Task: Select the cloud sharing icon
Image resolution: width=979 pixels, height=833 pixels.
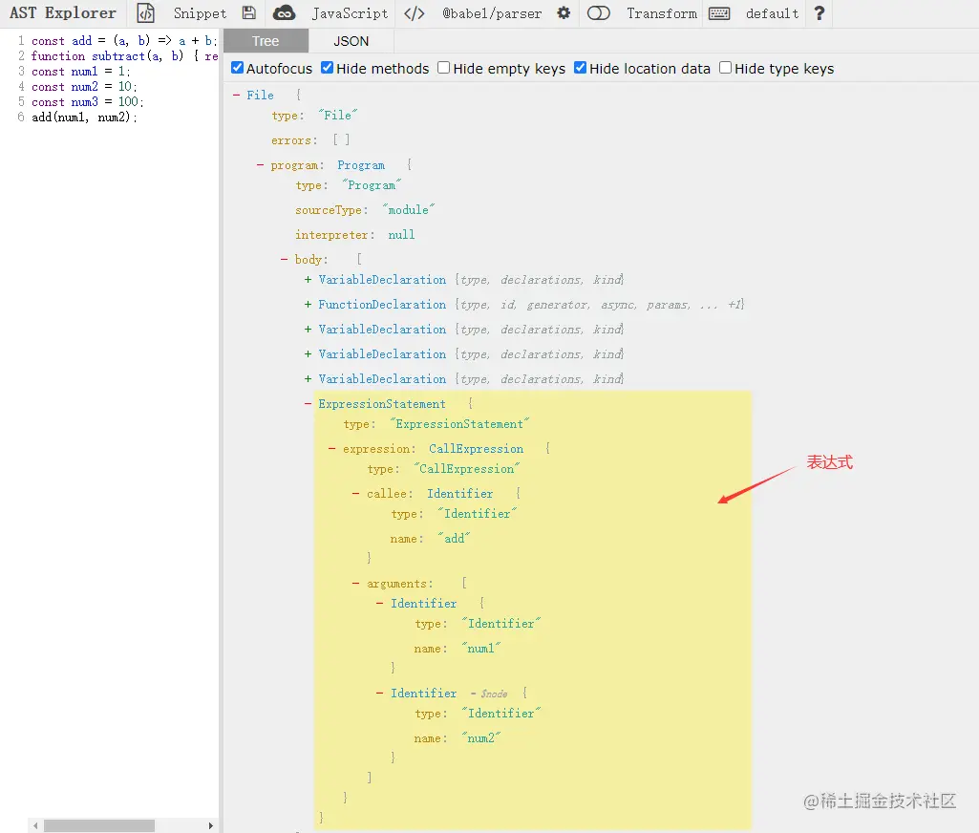Action: coord(284,13)
